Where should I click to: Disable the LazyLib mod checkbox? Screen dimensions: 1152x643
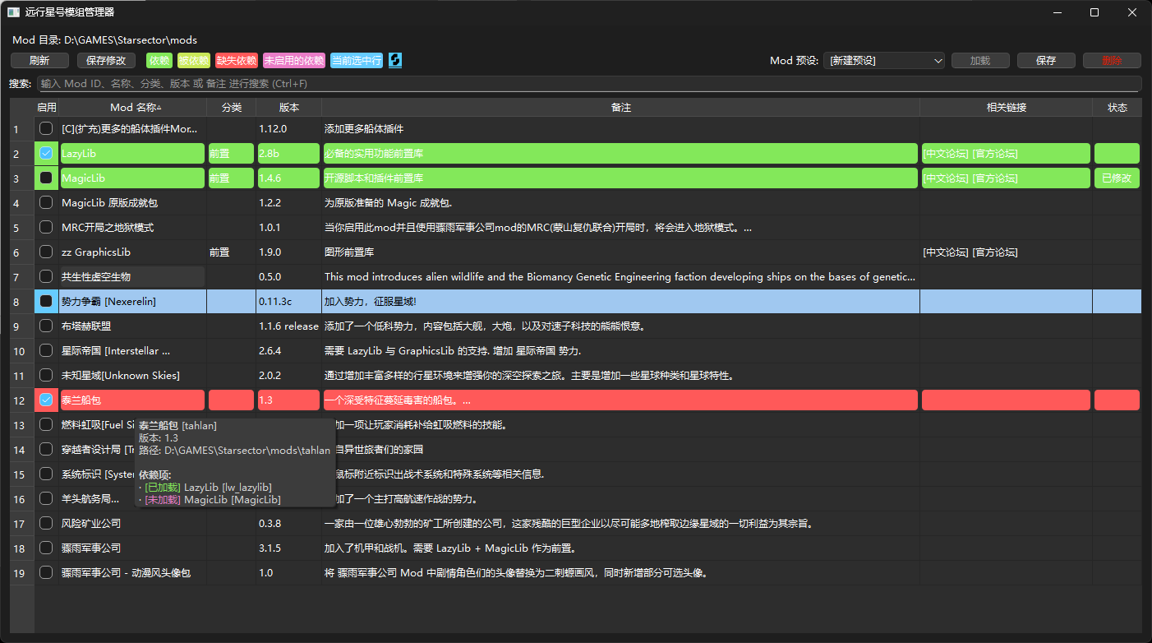[x=46, y=153]
